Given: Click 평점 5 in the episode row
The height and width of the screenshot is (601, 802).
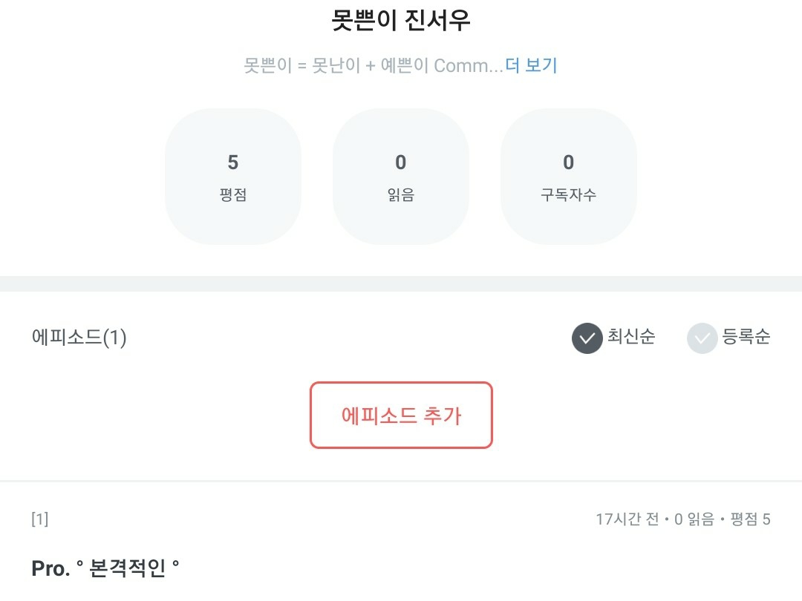Looking at the screenshot, I should (750, 519).
